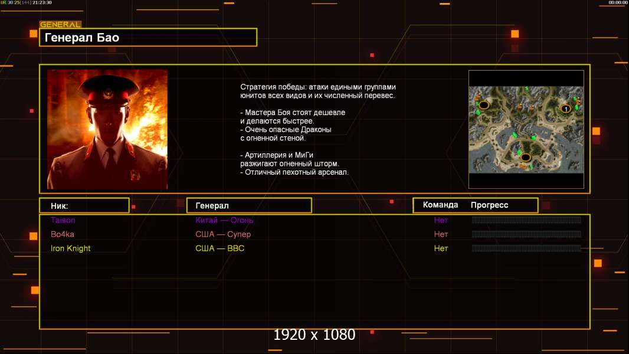Click the map preview thumbnail
This screenshot has width=629, height=354.
pos(526,129)
